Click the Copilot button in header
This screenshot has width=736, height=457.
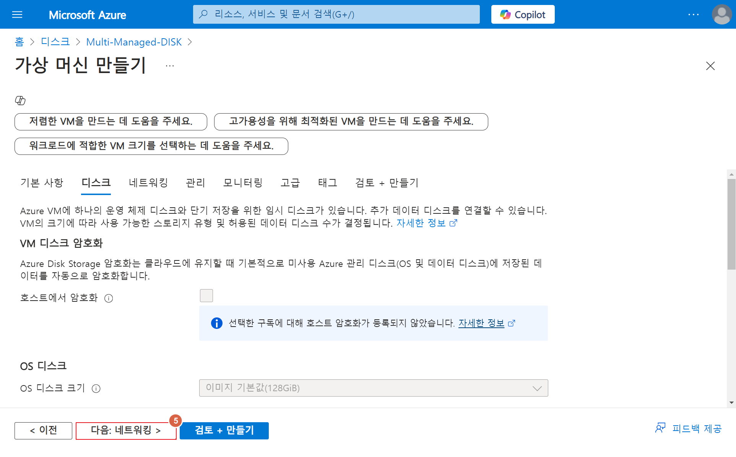(522, 15)
